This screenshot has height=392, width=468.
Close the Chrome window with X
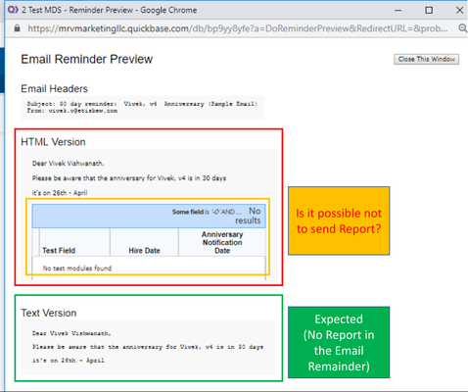(x=459, y=10)
